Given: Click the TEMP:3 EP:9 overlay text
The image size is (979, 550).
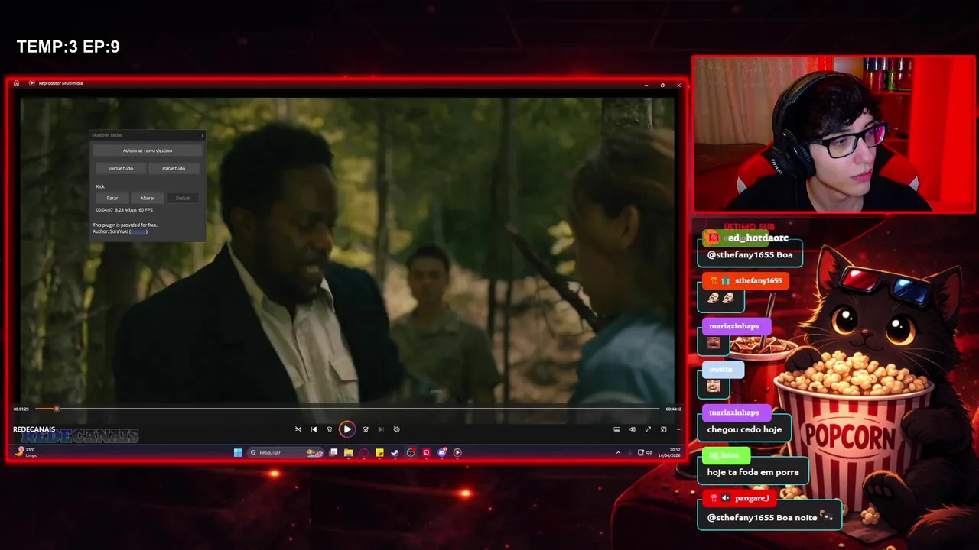Looking at the screenshot, I should [x=68, y=47].
